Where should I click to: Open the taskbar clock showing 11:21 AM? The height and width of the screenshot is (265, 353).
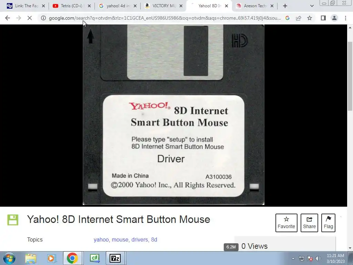click(335, 258)
